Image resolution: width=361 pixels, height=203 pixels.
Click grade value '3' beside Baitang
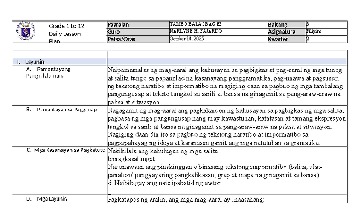pyautogui.click(x=308, y=24)
